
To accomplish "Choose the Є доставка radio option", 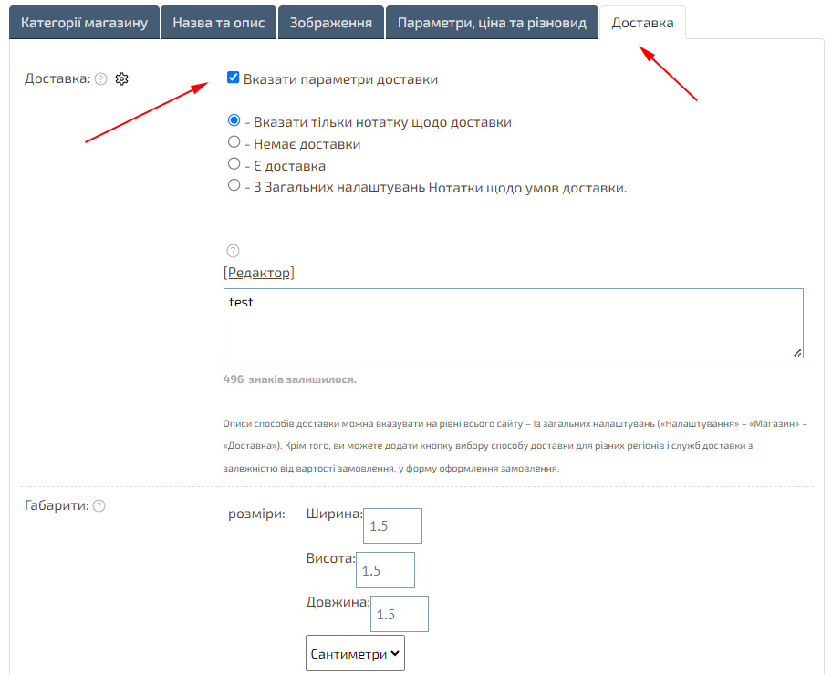I will 234,165.
